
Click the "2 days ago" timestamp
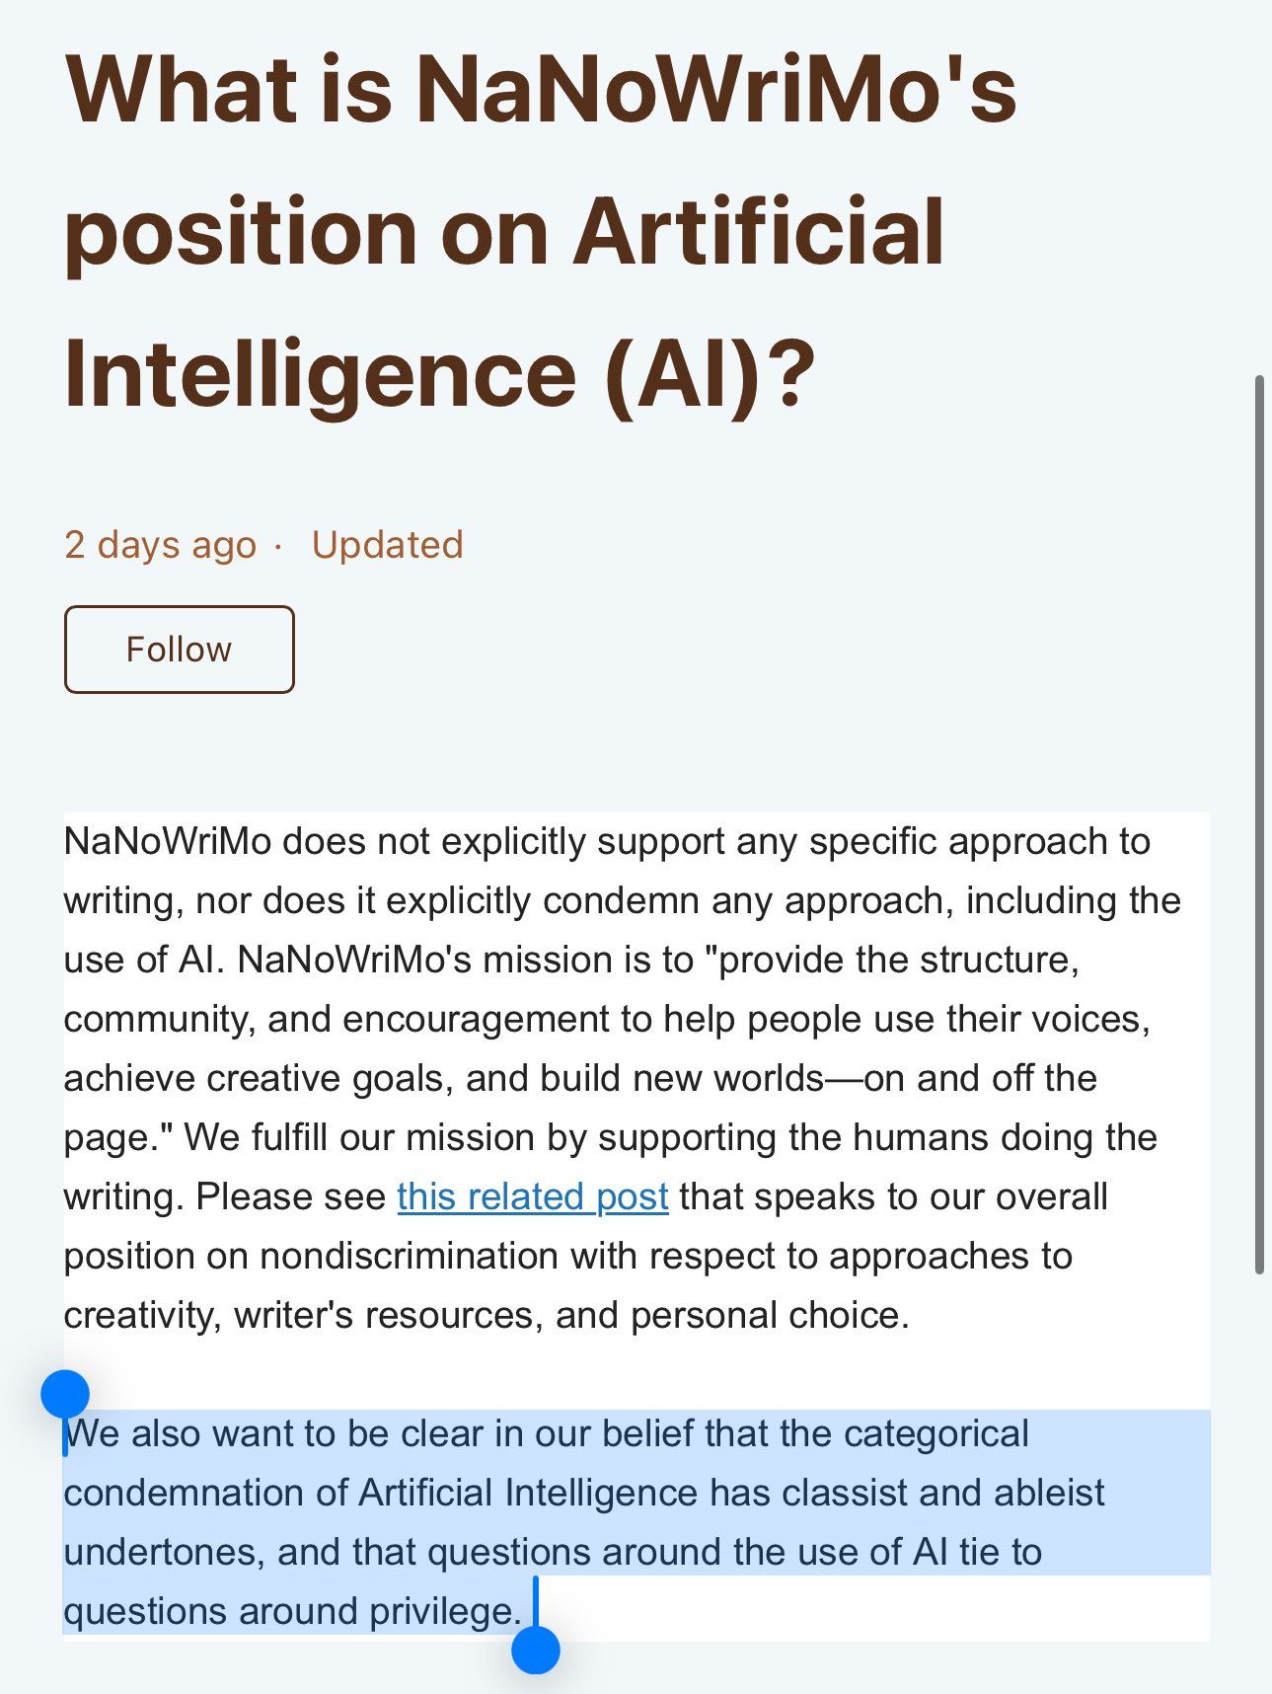coord(160,545)
